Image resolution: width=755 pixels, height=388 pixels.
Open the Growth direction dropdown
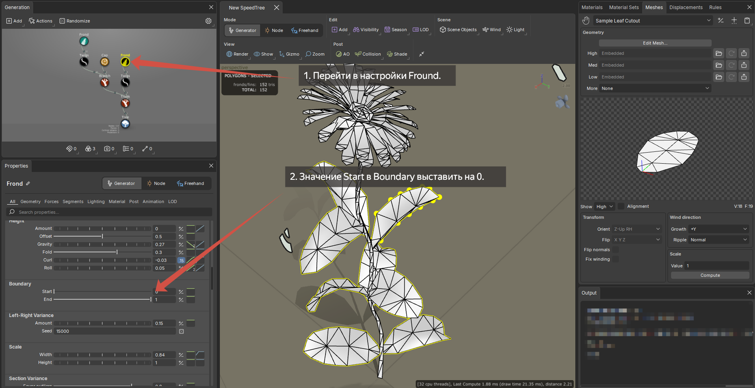719,229
